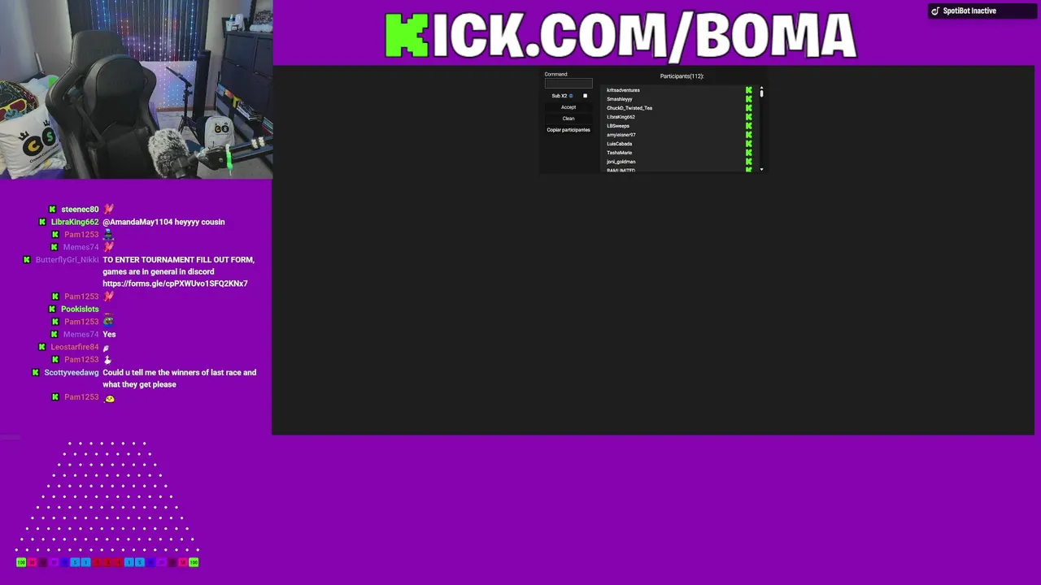The image size is (1041, 585).
Task: Click Kick icon beside joni_goldman
Action: click(749, 162)
